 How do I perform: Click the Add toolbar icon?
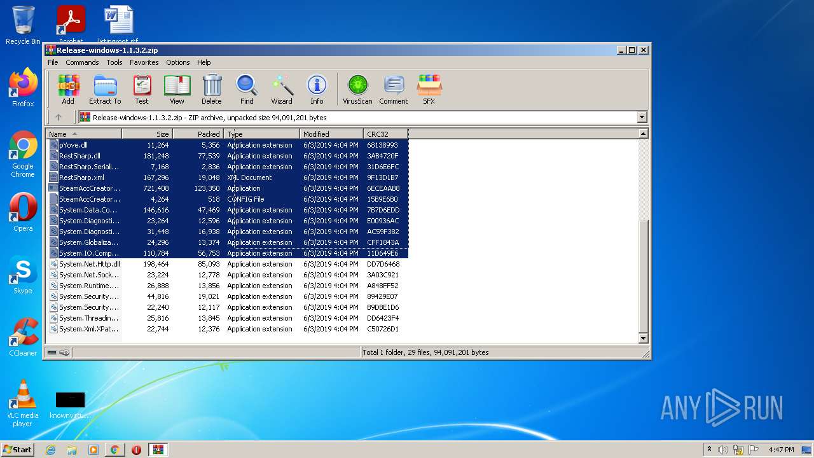(68, 90)
